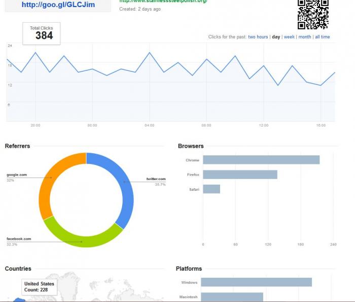This screenshot has height=302, width=355.
Task: Click the Windows label in Platforms chart
Action: tap(189, 283)
